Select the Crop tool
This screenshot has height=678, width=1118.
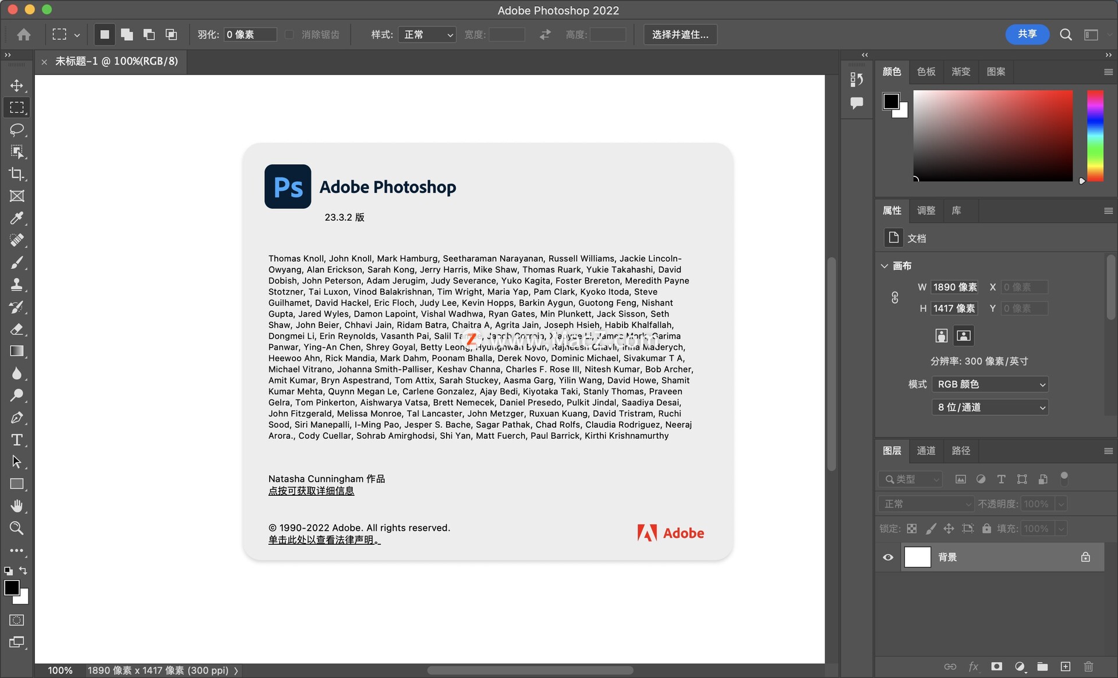pos(17,174)
